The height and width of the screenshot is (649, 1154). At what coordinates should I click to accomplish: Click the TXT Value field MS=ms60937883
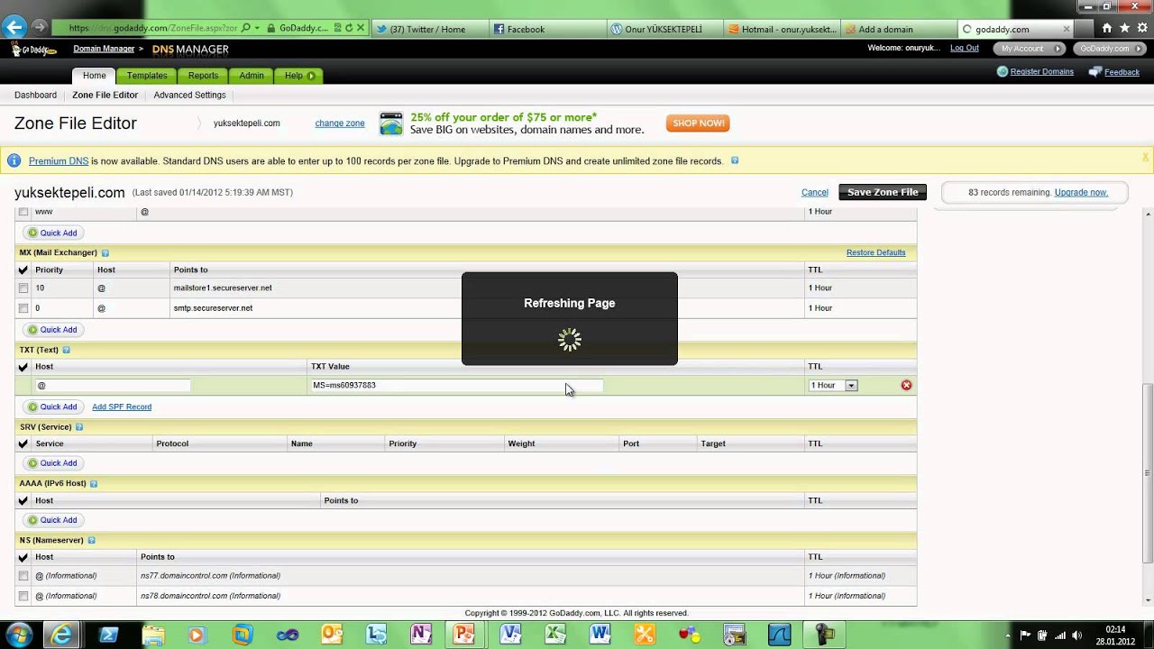[x=456, y=386]
